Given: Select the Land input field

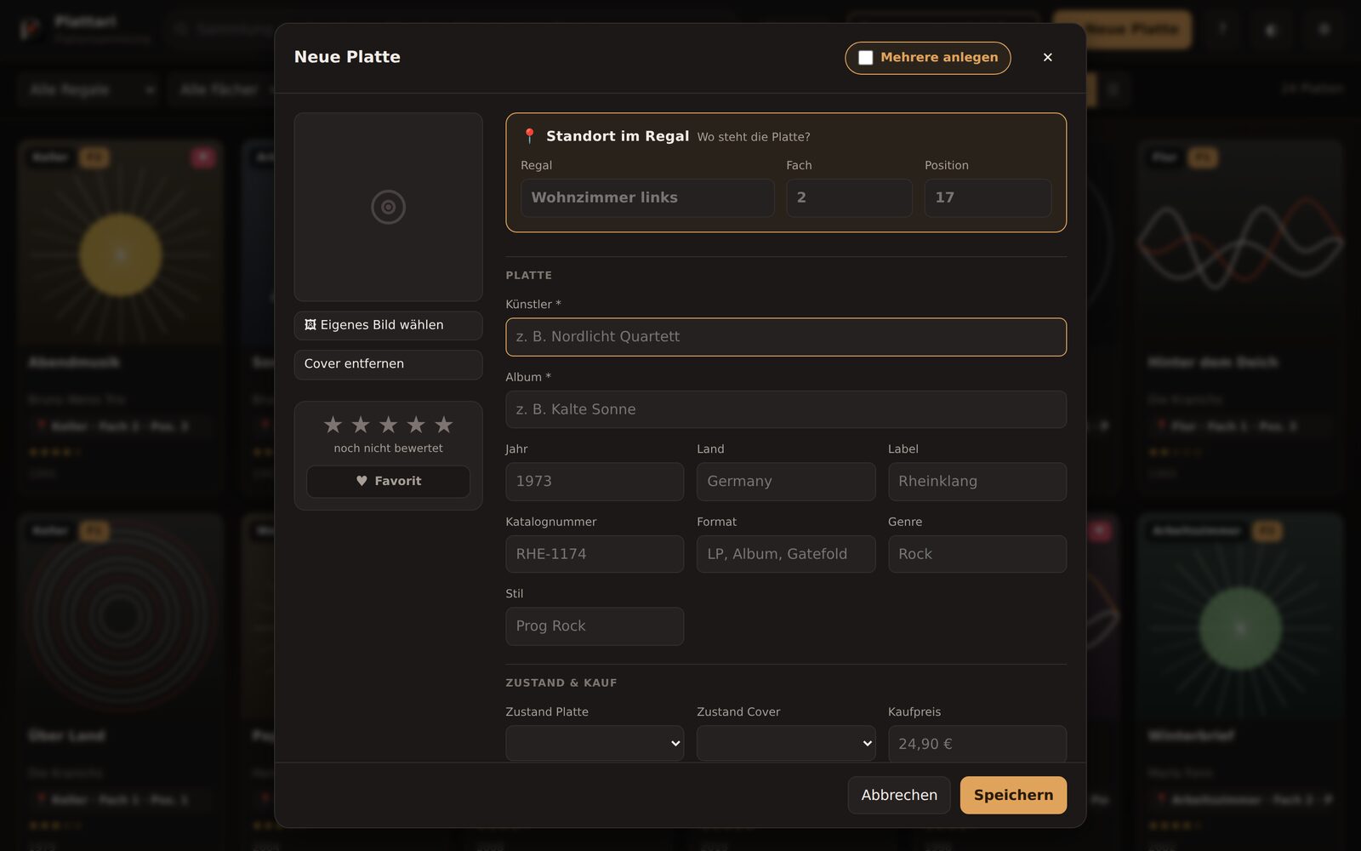Looking at the screenshot, I should click(x=786, y=482).
